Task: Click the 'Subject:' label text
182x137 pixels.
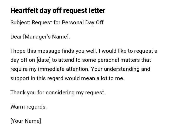Action: 20,22
